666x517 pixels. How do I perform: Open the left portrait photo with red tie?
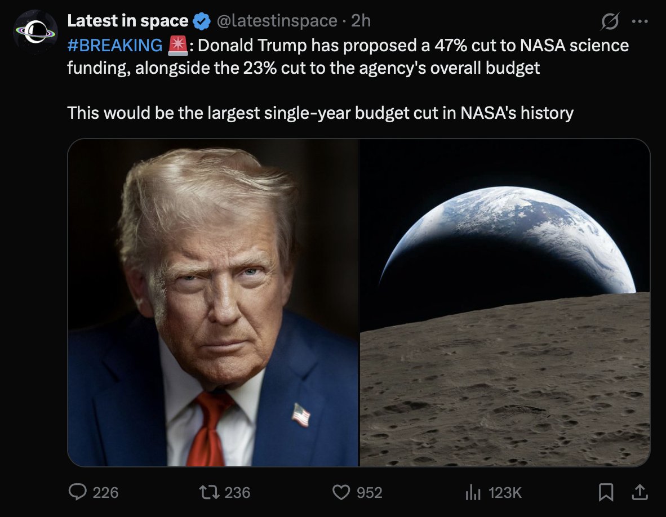pyautogui.click(x=213, y=302)
